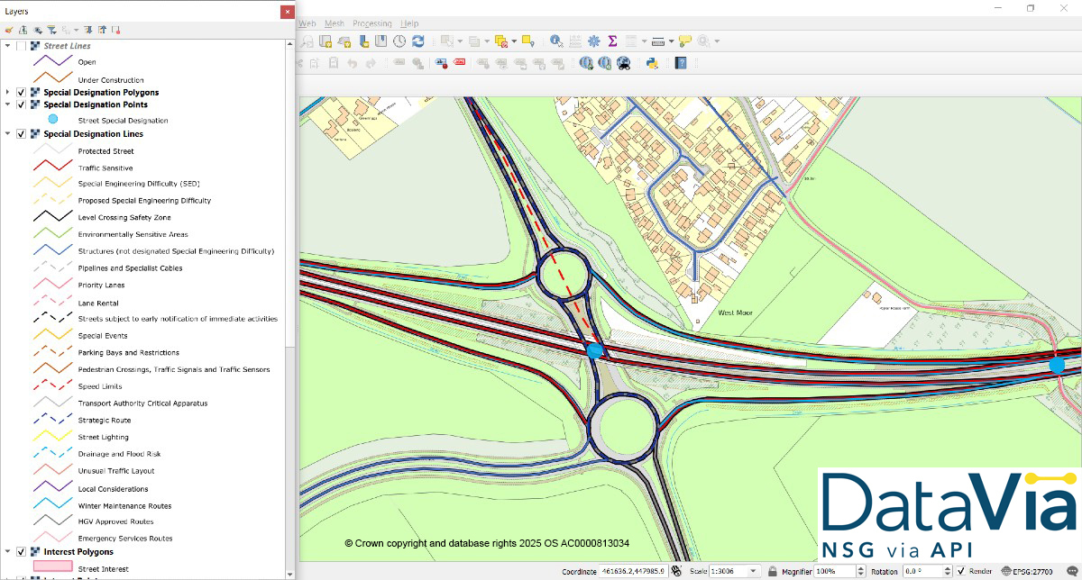Open the Scale dropdown in the status bar

(751, 571)
